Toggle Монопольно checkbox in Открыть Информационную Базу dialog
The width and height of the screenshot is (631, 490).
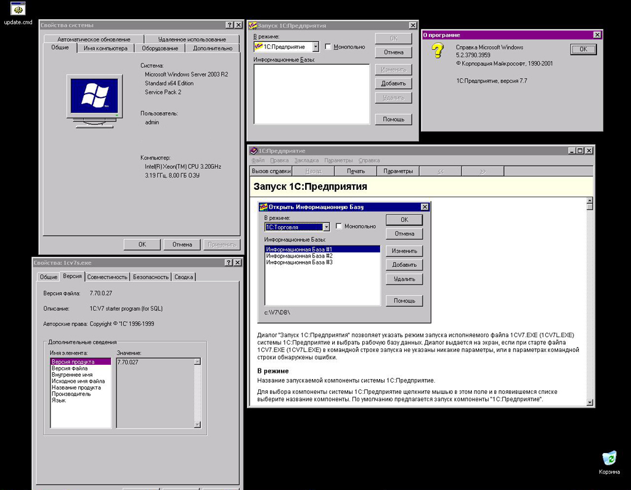[x=339, y=226]
